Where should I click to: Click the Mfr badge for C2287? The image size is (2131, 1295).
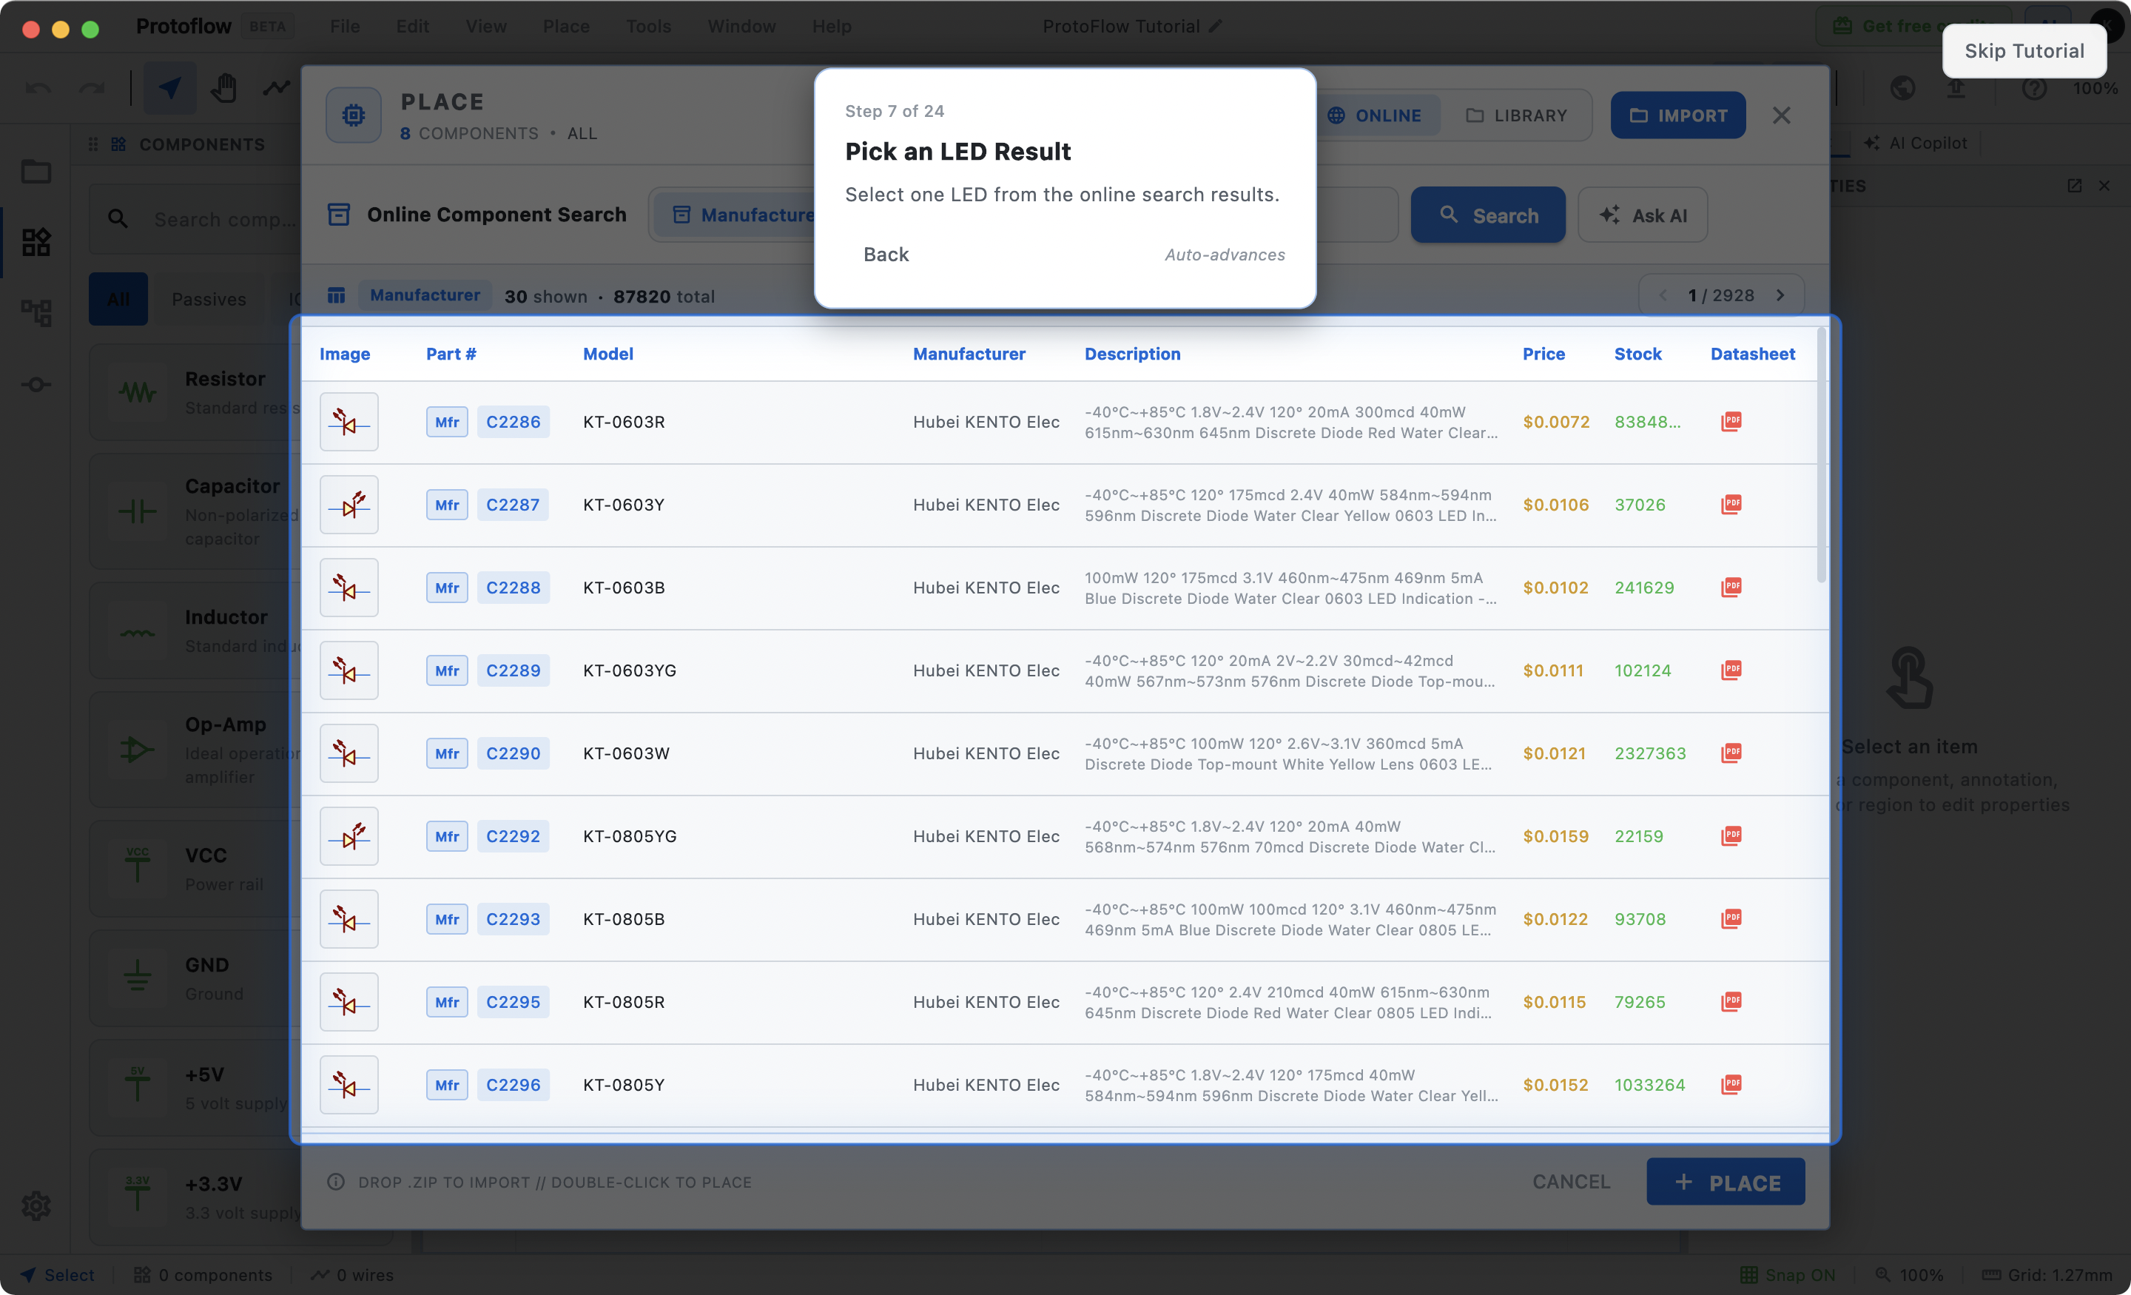(x=447, y=505)
